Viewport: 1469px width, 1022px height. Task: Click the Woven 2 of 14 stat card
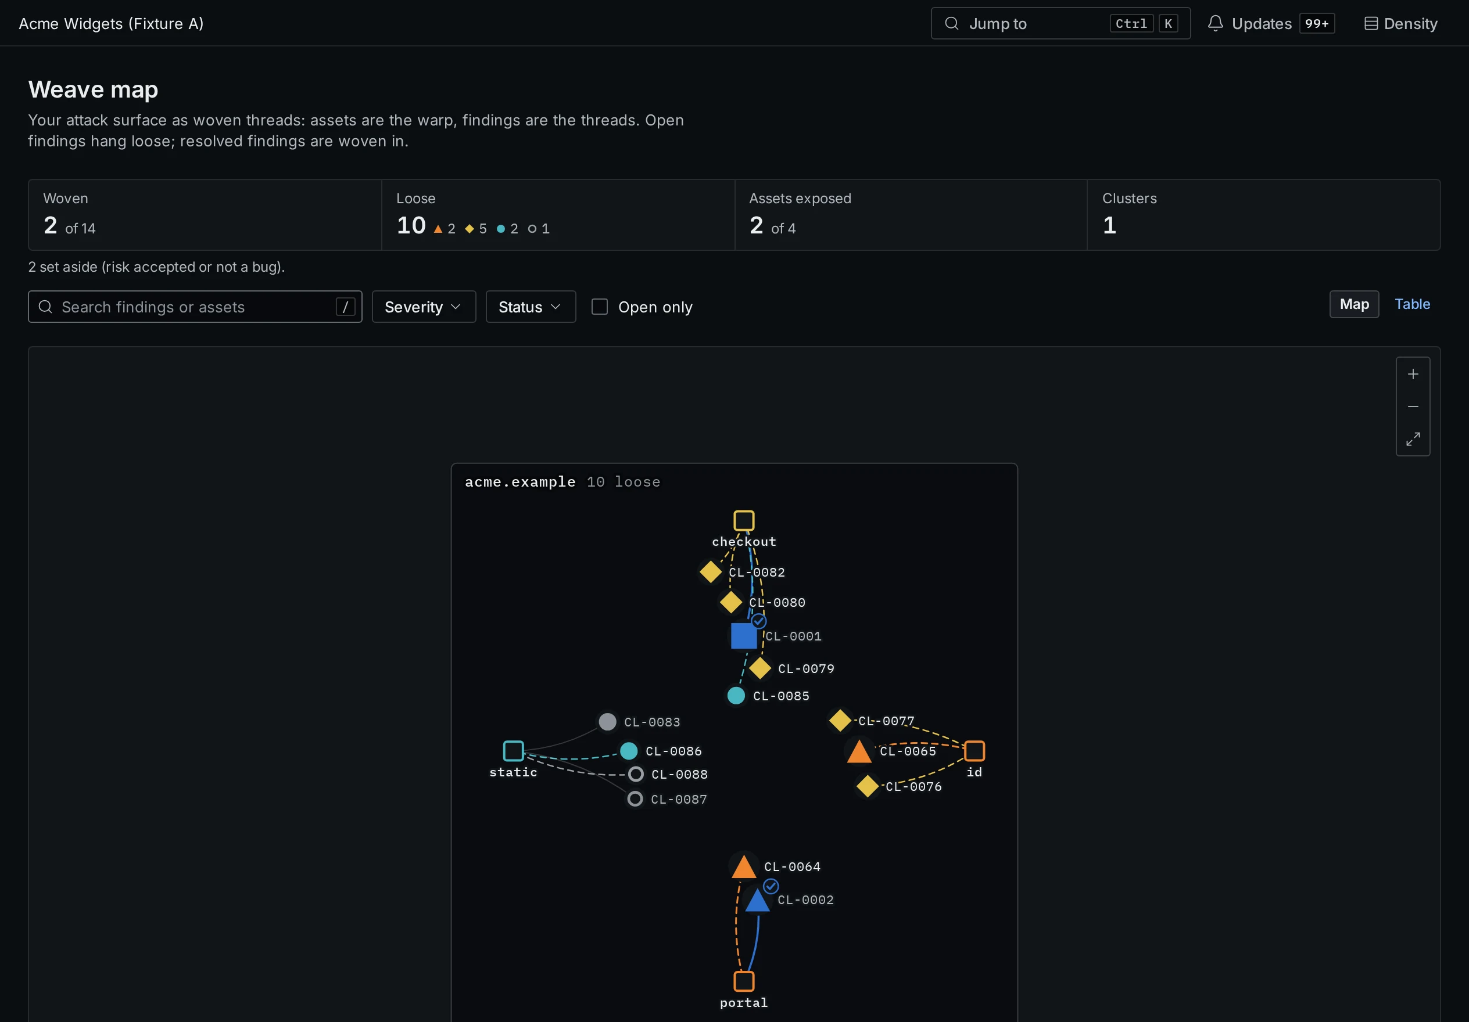tap(205, 215)
